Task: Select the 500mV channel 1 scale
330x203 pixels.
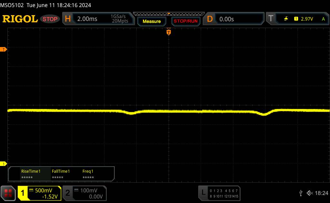Action: (x=44, y=190)
